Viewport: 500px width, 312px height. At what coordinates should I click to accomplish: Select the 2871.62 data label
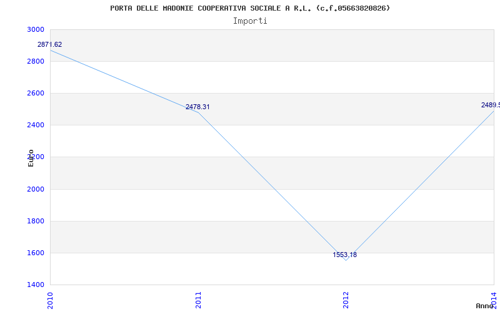(49, 44)
